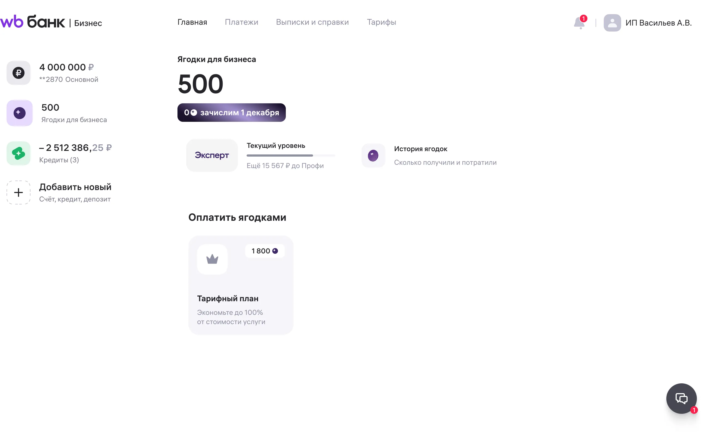705x435 pixels.
Task: Open the Эксперт level badge
Action: 212,155
